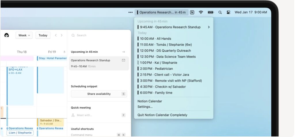Viewport: 295px width, 137px height.
Task: Open the Salvador / Ste... event on Friday
Action: [50, 122]
